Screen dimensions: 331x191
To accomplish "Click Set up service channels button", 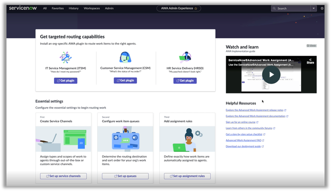I will click(x=63, y=176).
